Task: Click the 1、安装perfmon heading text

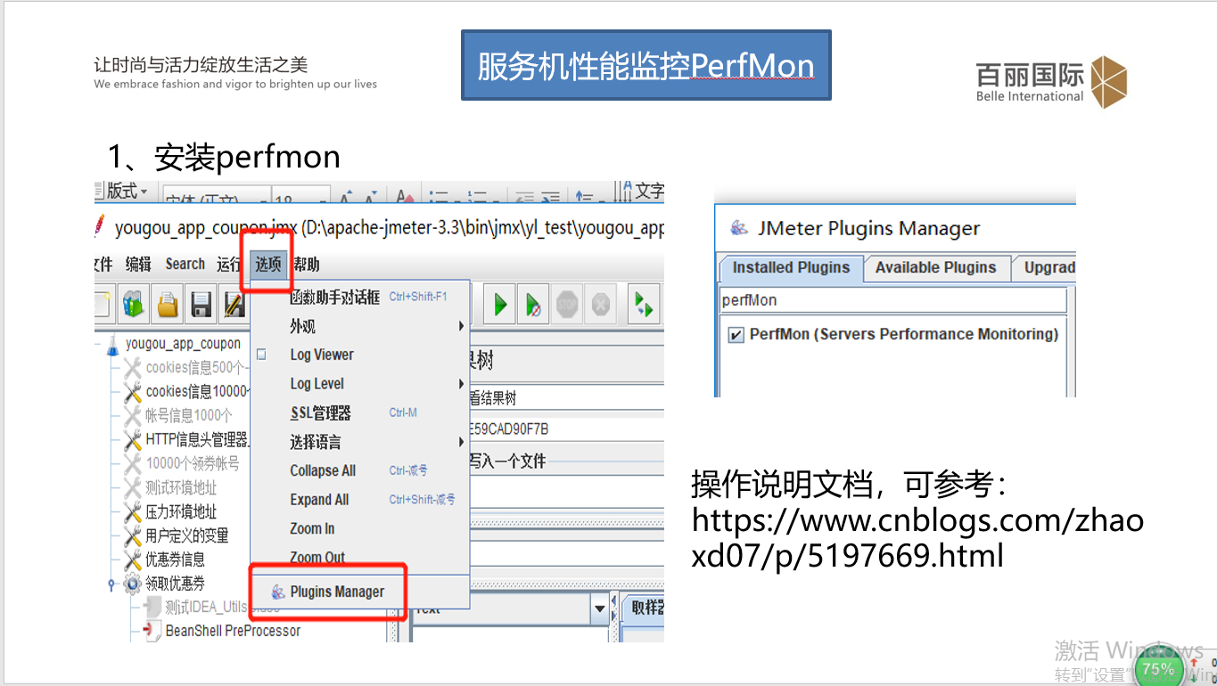Action: click(224, 157)
